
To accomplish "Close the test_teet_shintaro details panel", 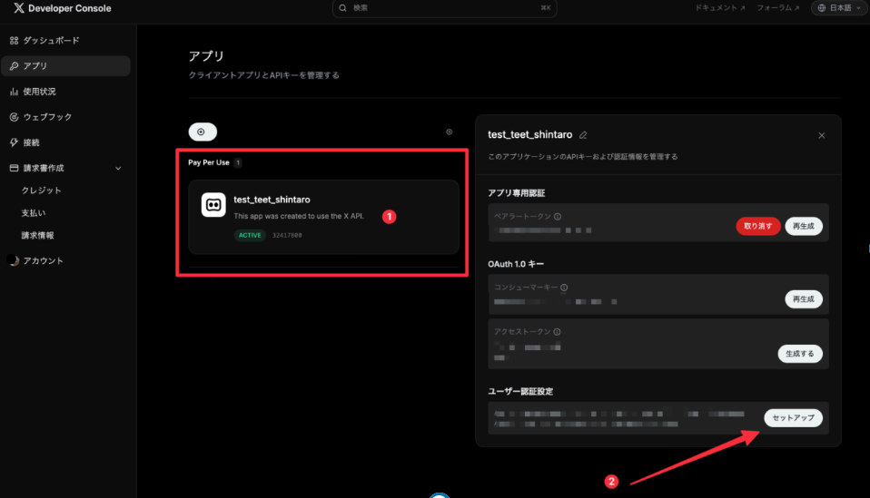I will pos(821,135).
